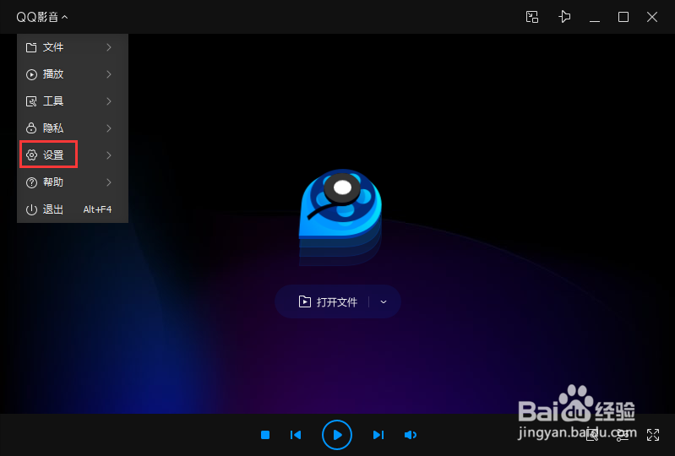This screenshot has width=675, height=456.
Task: Open the playlist settings icon
Action: tap(623, 435)
